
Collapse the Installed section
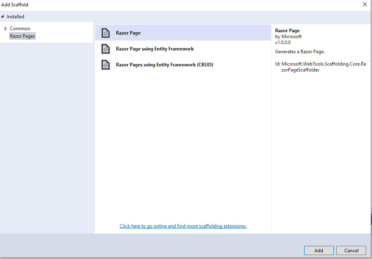coord(3,17)
